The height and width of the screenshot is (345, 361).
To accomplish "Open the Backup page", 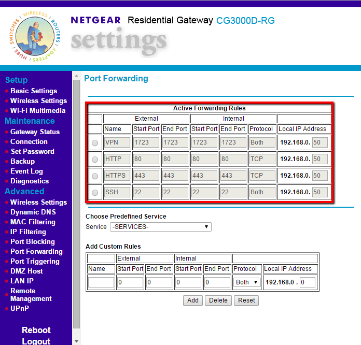I will tap(23, 162).
